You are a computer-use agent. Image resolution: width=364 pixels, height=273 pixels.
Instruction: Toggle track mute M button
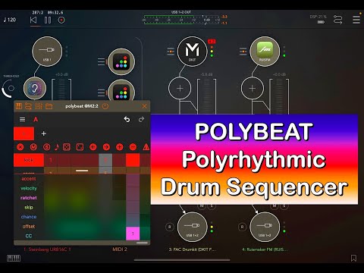(33, 147)
